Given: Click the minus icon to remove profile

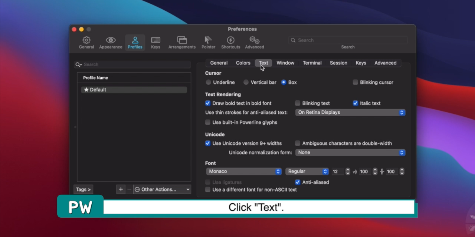Looking at the screenshot, I should point(129,189).
